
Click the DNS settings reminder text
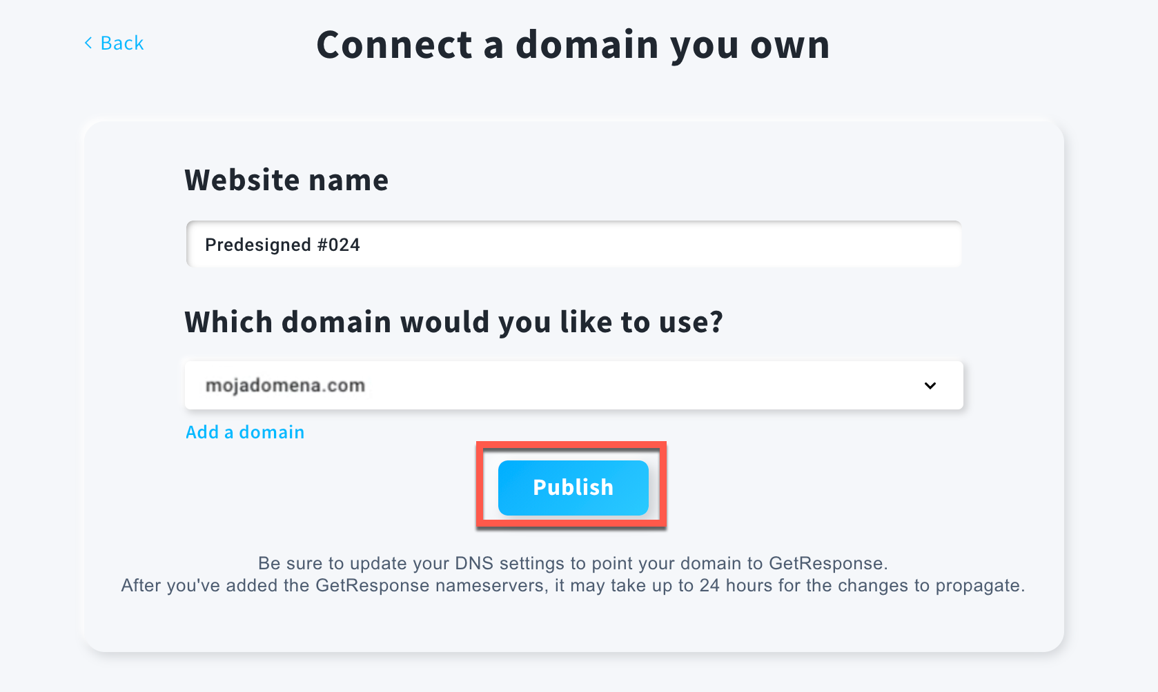[x=573, y=563]
